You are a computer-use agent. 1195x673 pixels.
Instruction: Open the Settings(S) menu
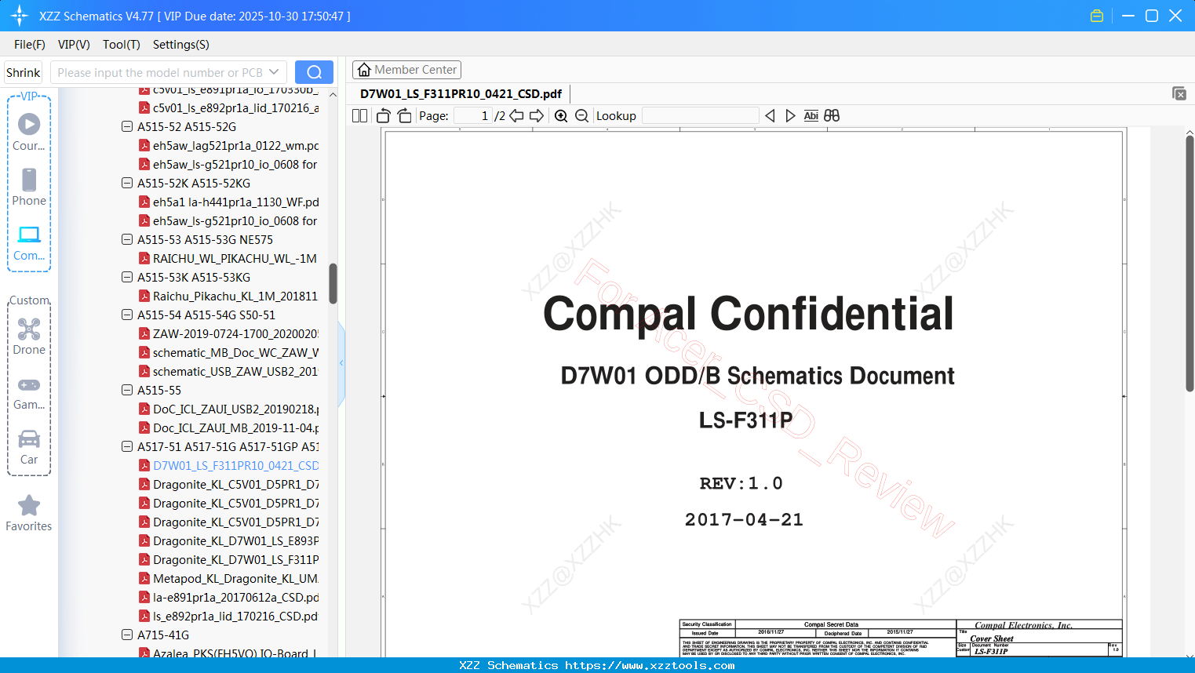pos(181,45)
